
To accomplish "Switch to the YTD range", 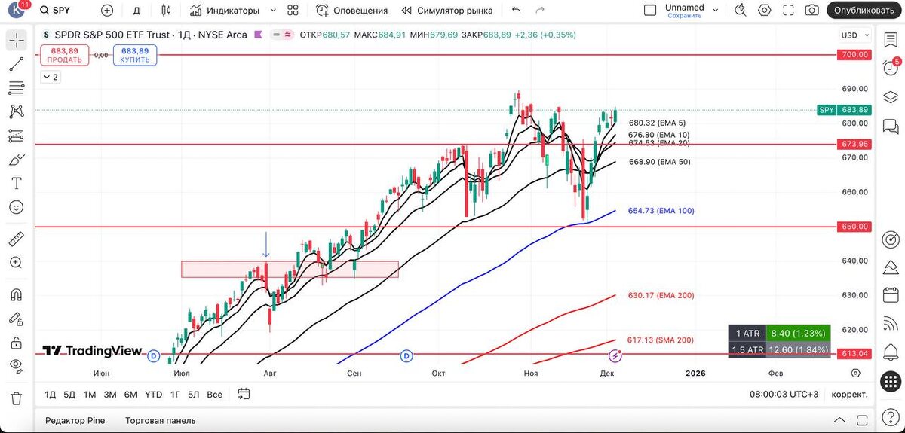I will point(153,395).
